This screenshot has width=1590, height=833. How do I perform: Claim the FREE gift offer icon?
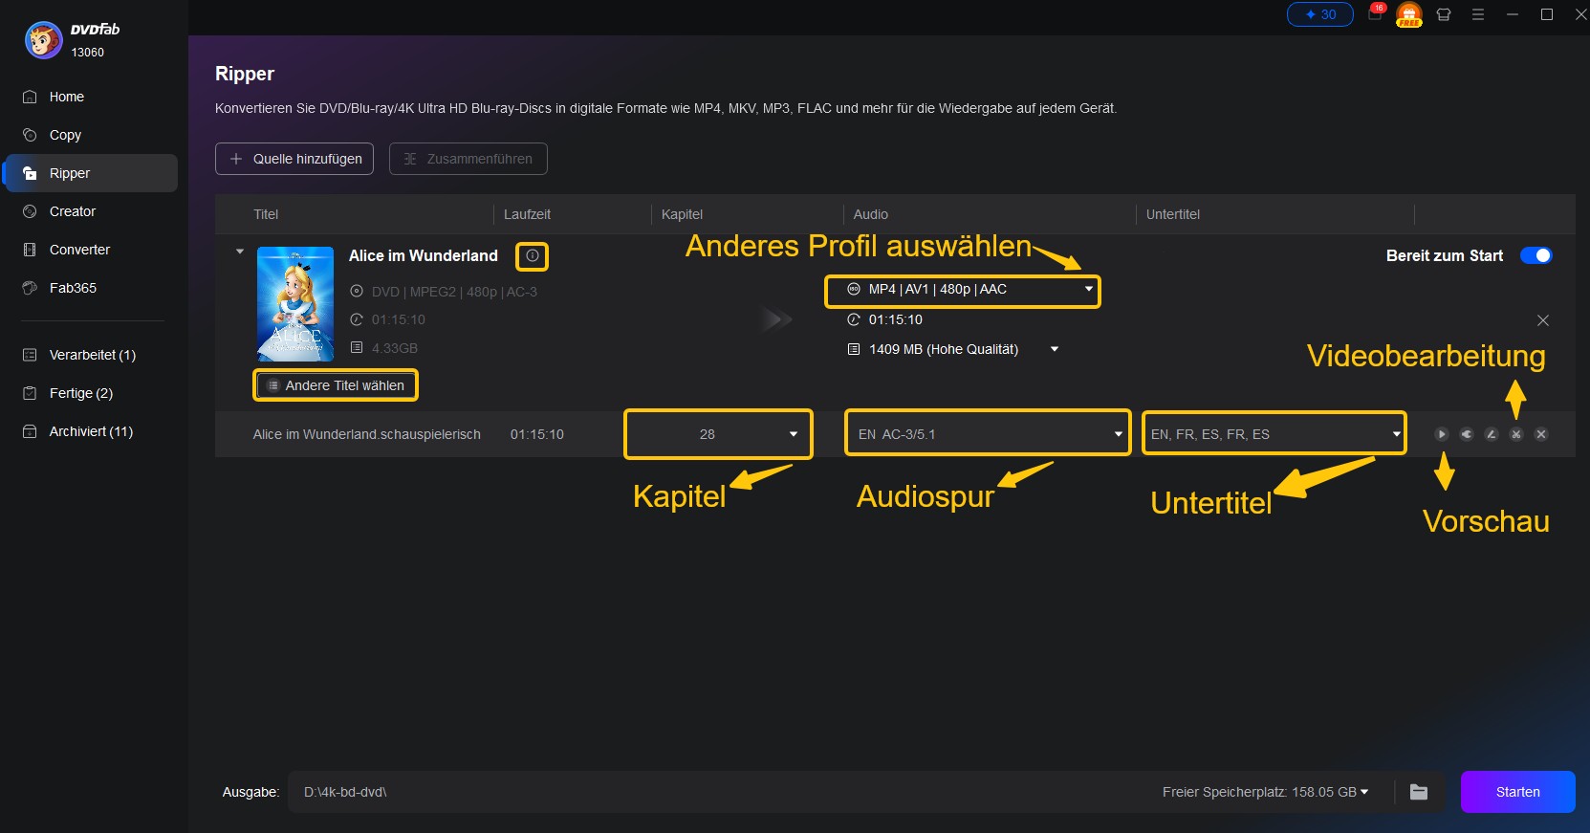click(1409, 14)
